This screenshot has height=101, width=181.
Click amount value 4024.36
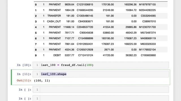coord(69,50)
